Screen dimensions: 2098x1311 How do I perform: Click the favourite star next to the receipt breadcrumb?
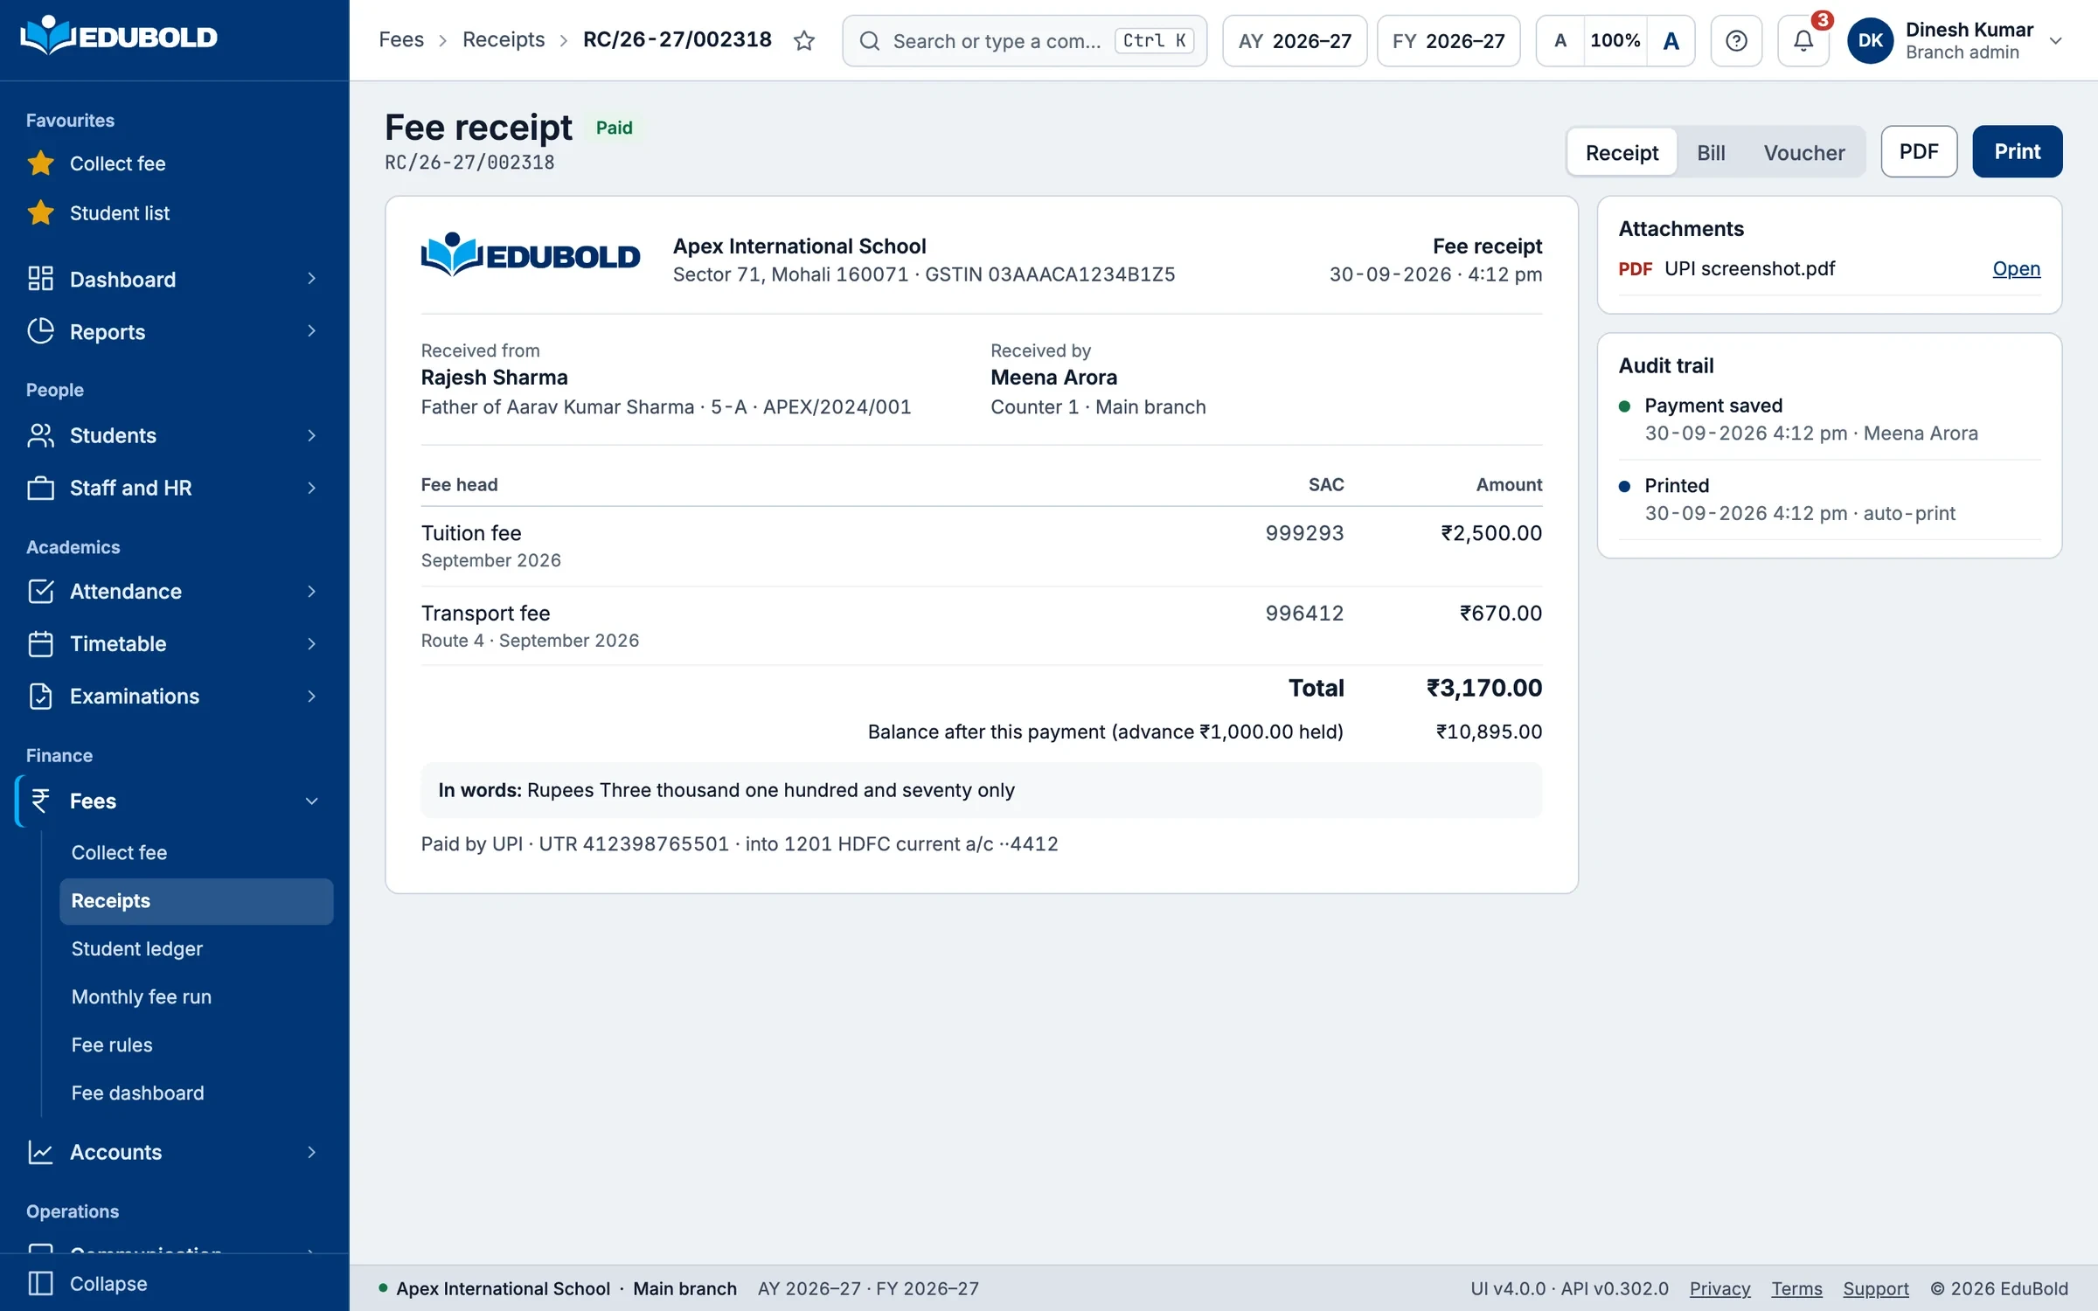tap(804, 40)
